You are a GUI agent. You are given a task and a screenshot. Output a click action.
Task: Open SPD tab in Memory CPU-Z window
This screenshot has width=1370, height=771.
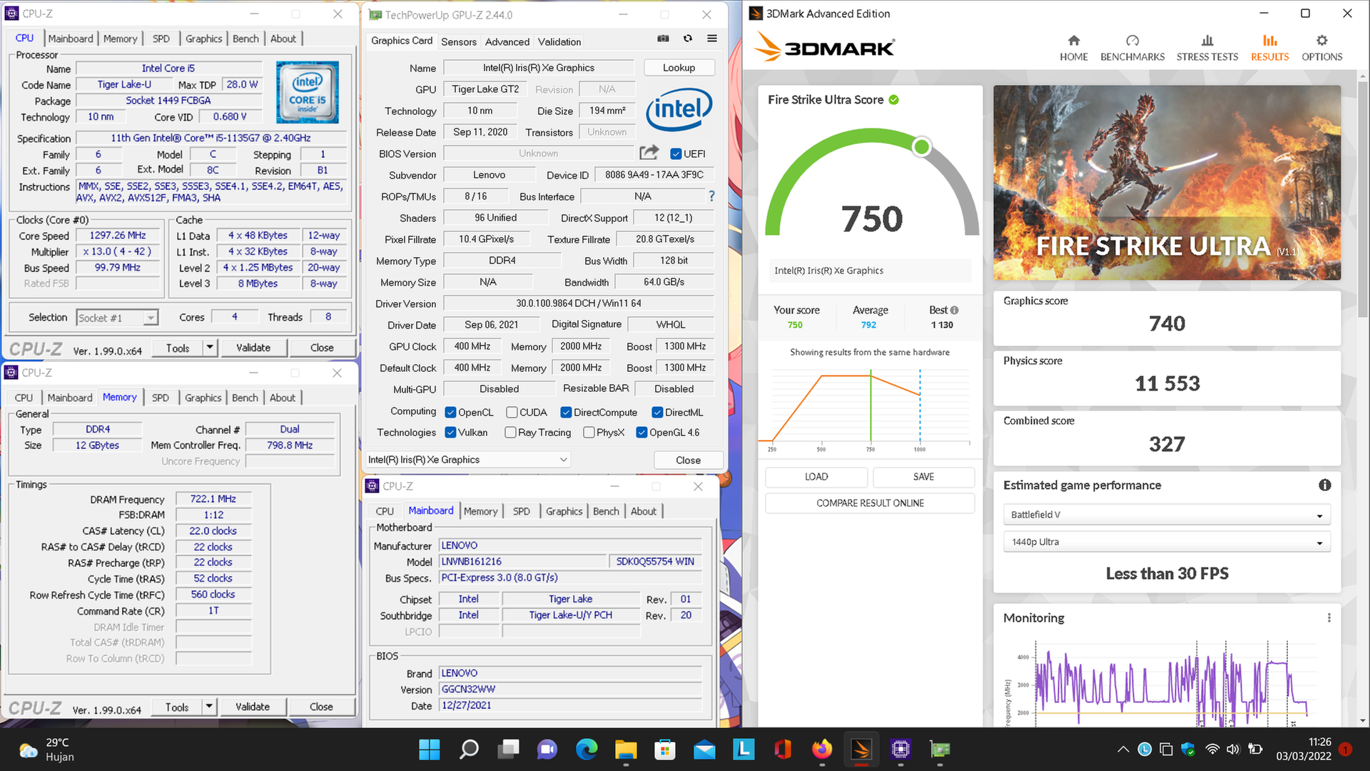pyautogui.click(x=161, y=398)
